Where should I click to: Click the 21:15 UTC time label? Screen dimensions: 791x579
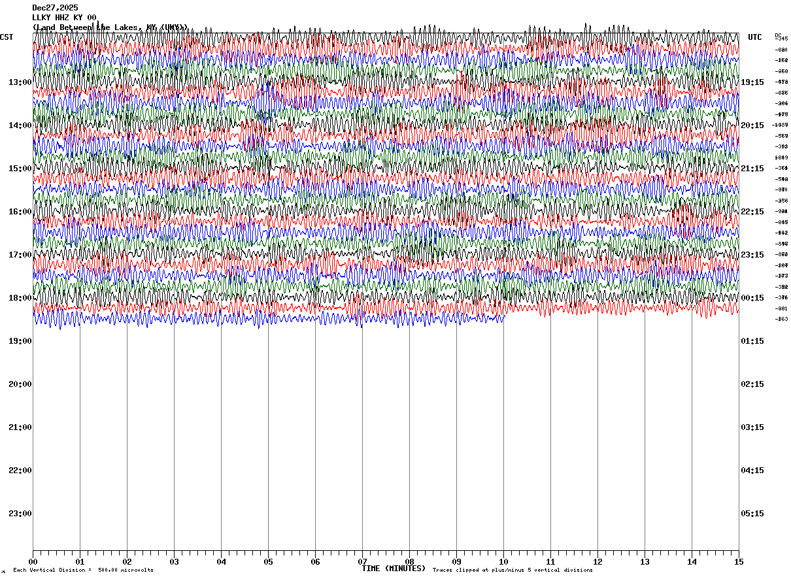pos(752,169)
